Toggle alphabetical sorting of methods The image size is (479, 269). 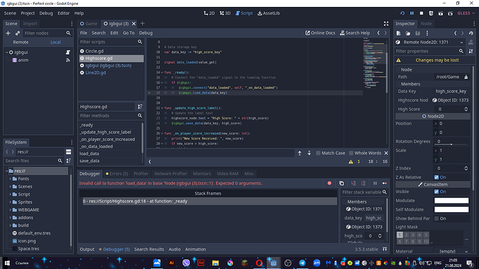tap(140, 107)
